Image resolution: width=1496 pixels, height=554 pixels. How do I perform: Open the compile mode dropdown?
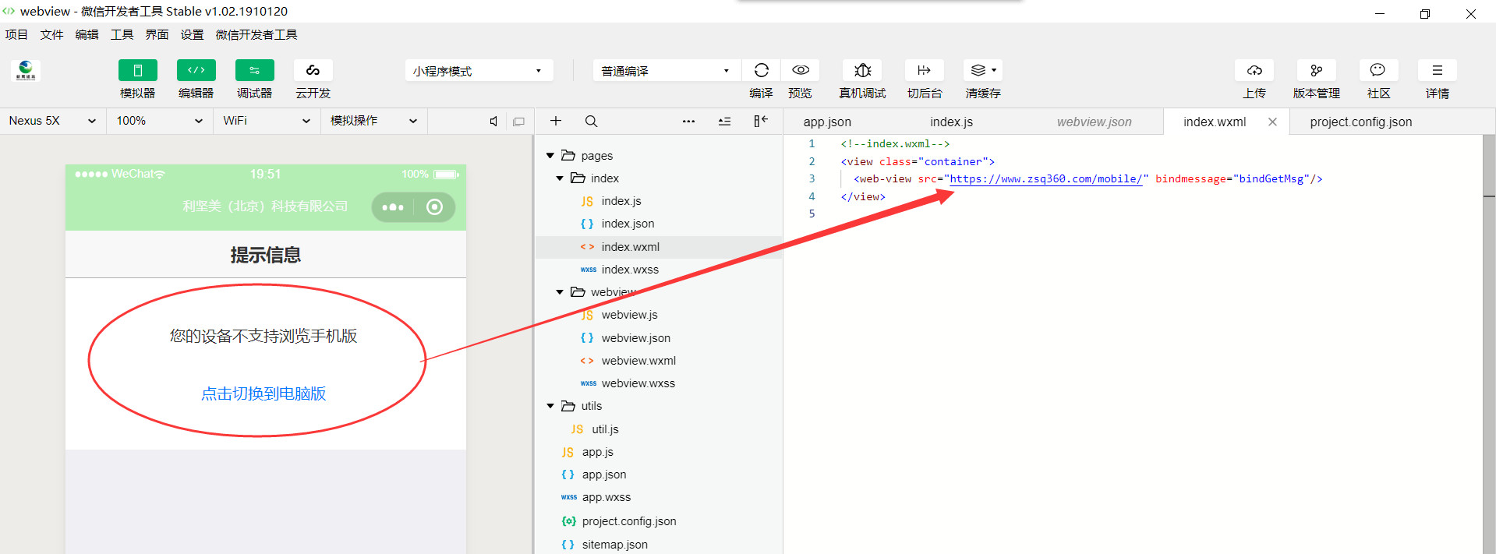[667, 71]
